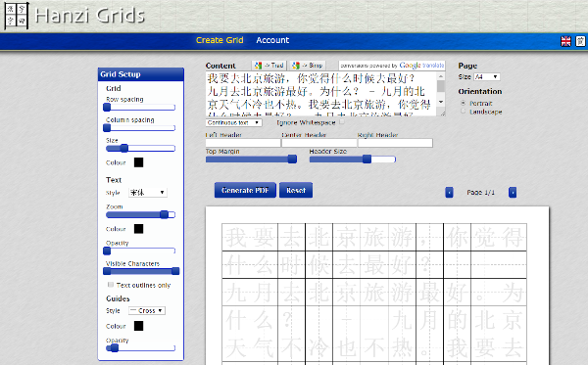The width and height of the screenshot is (588, 365).
Task: Convert content to Traditional with Google
Action: click(x=269, y=66)
